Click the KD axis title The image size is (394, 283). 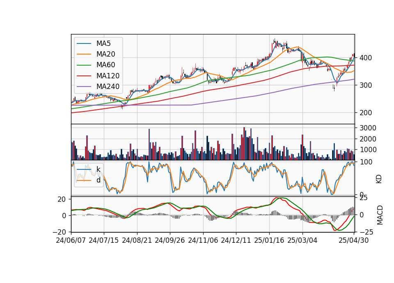pyautogui.click(x=379, y=179)
